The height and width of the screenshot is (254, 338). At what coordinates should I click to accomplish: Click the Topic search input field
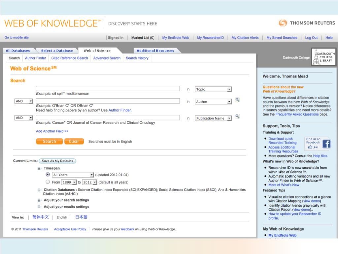point(108,88)
